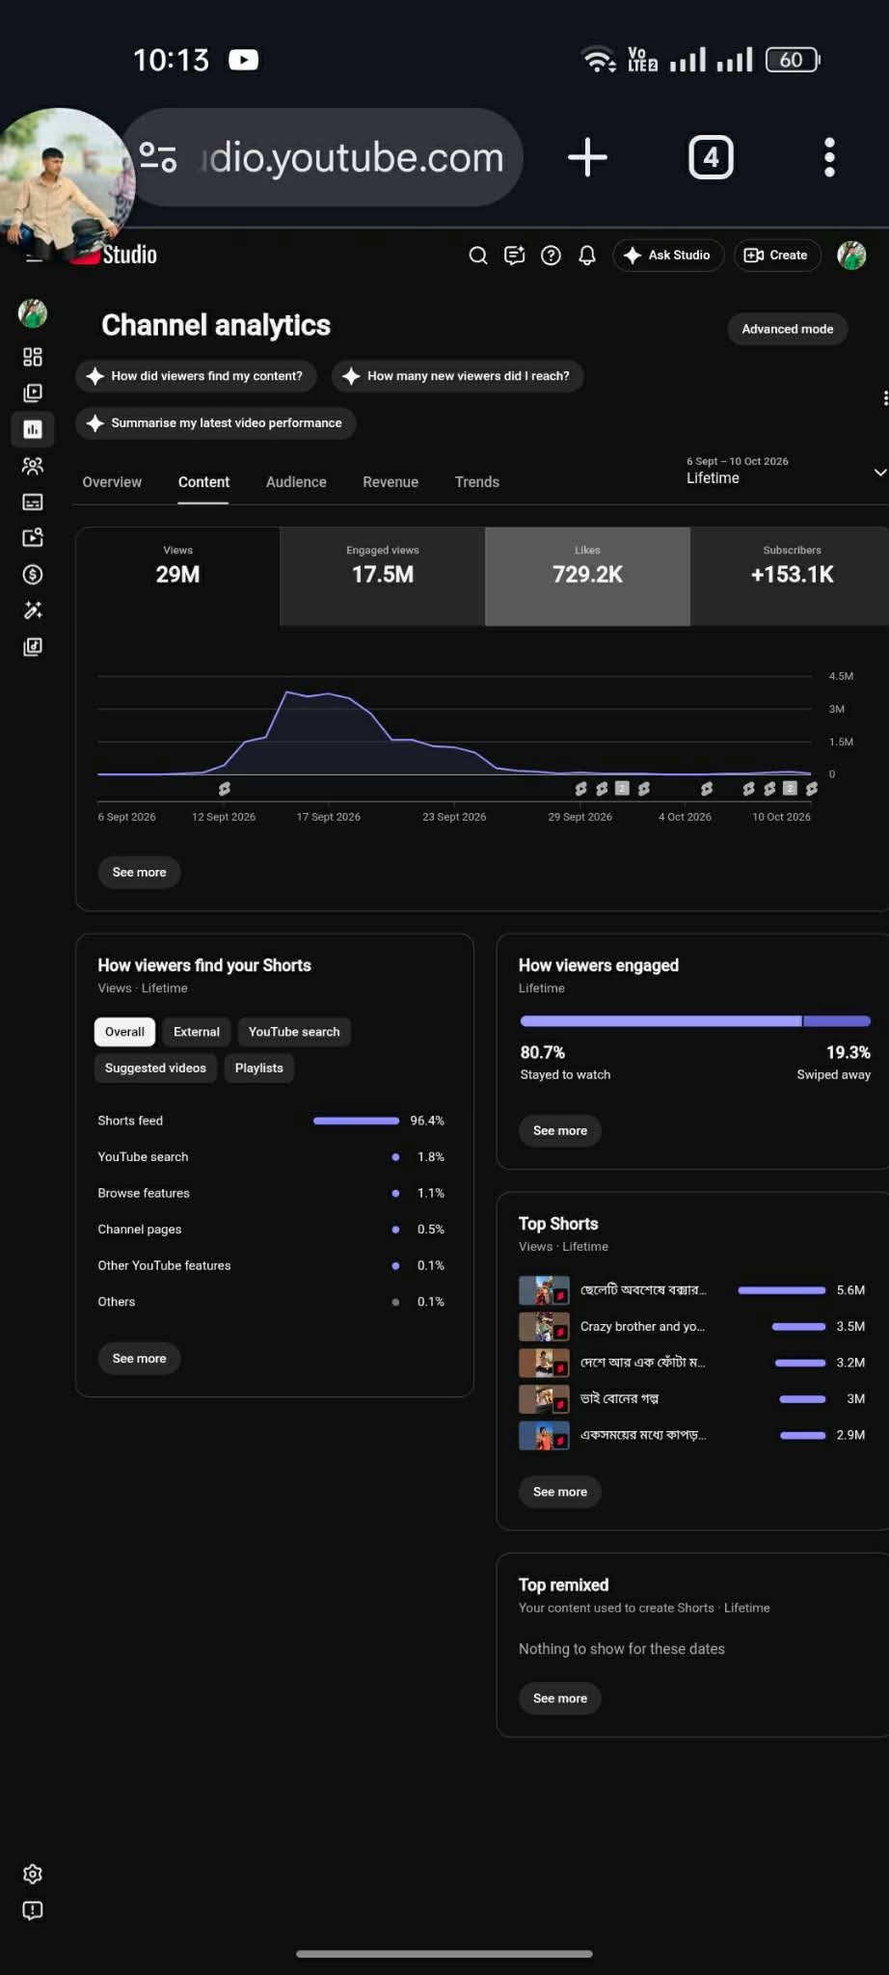Open the comments feedback icon beside search
This screenshot has width=889, height=1975.
[x=515, y=256]
